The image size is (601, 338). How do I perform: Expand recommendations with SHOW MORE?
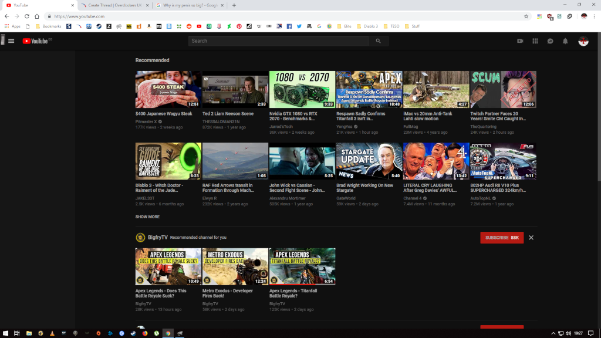[x=147, y=217]
